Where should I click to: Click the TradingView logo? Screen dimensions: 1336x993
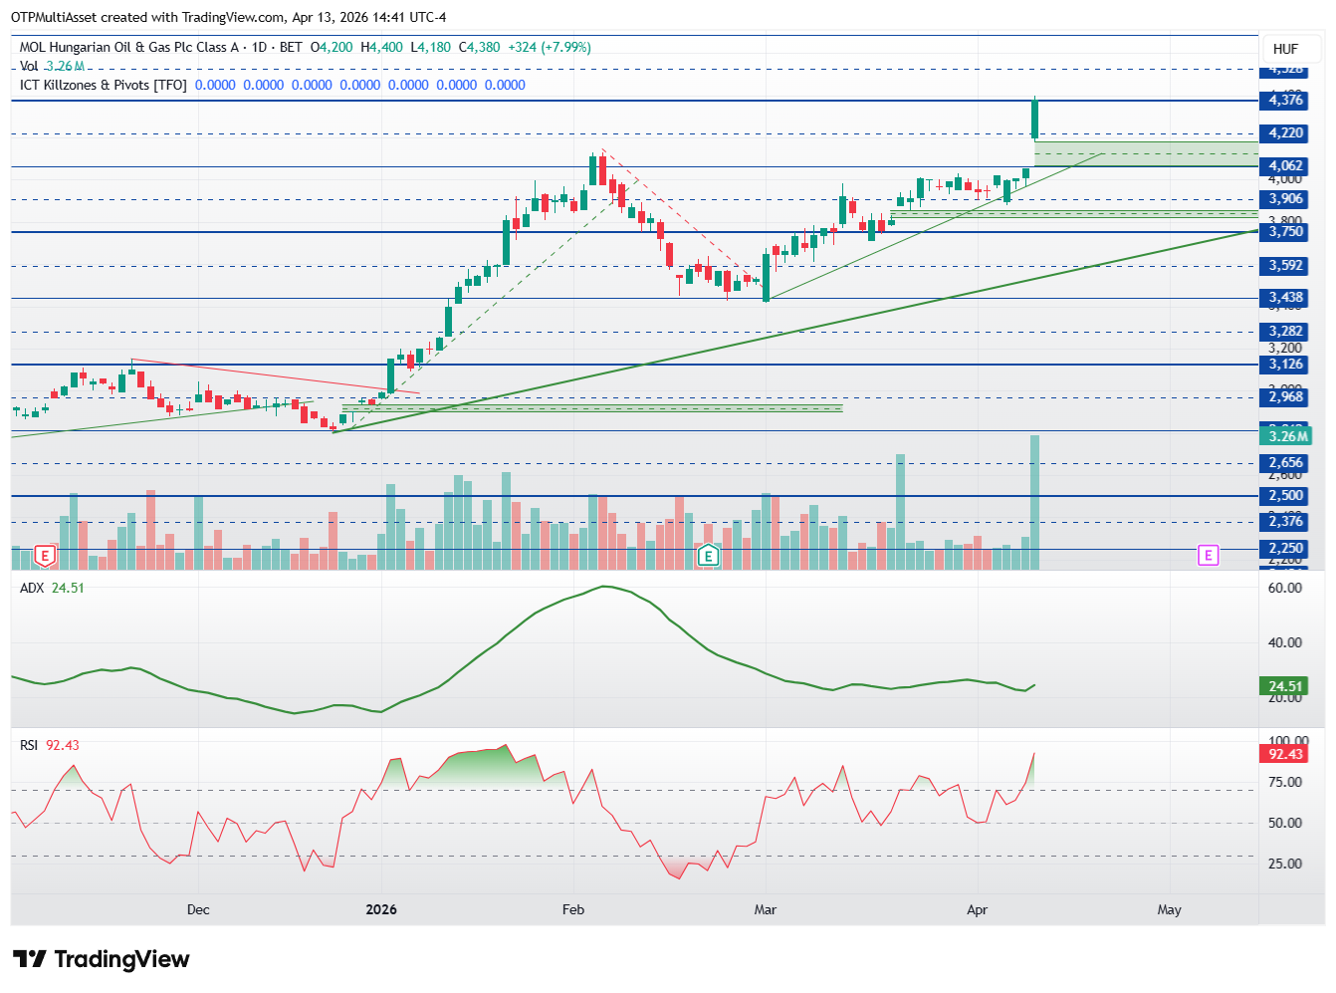pyautogui.click(x=101, y=959)
